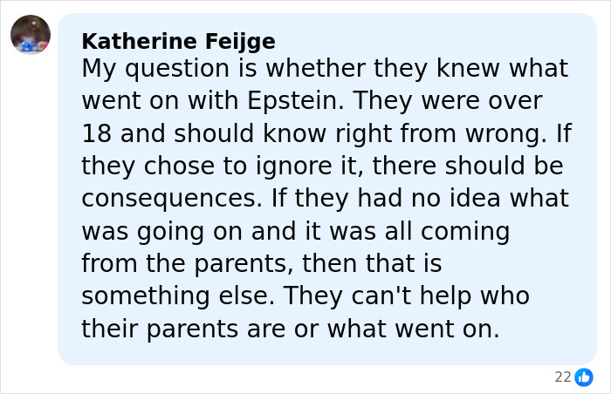Viewport: 611px width, 394px height.
Task: Click the last line "their parents are or what went on."
Action: click(x=290, y=328)
